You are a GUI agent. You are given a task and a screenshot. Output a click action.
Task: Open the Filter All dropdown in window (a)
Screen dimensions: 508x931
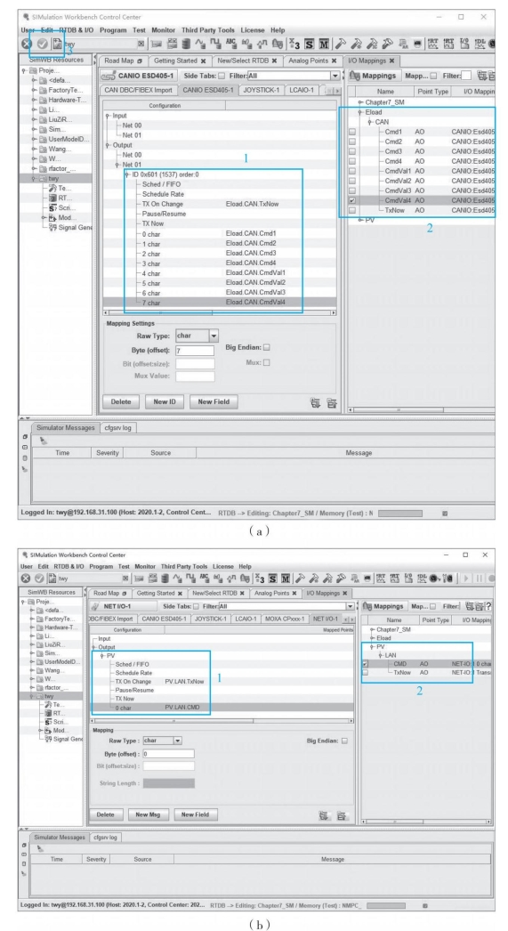coord(335,76)
